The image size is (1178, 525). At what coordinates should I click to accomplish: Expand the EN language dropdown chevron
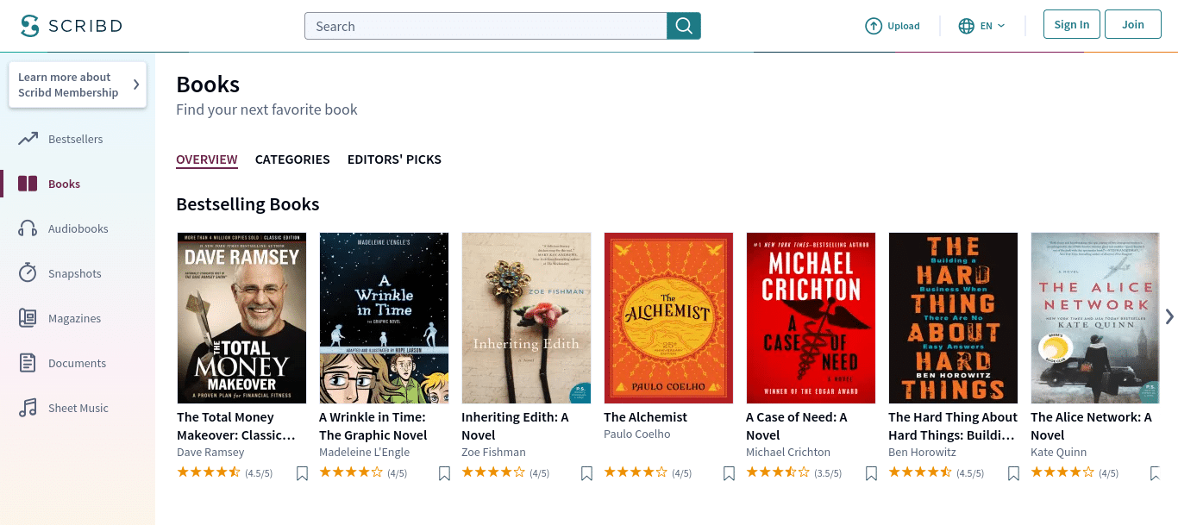click(x=1001, y=26)
